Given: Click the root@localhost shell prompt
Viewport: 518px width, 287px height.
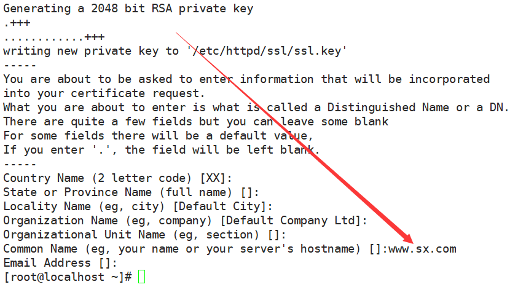Looking at the screenshot, I should [x=68, y=277].
